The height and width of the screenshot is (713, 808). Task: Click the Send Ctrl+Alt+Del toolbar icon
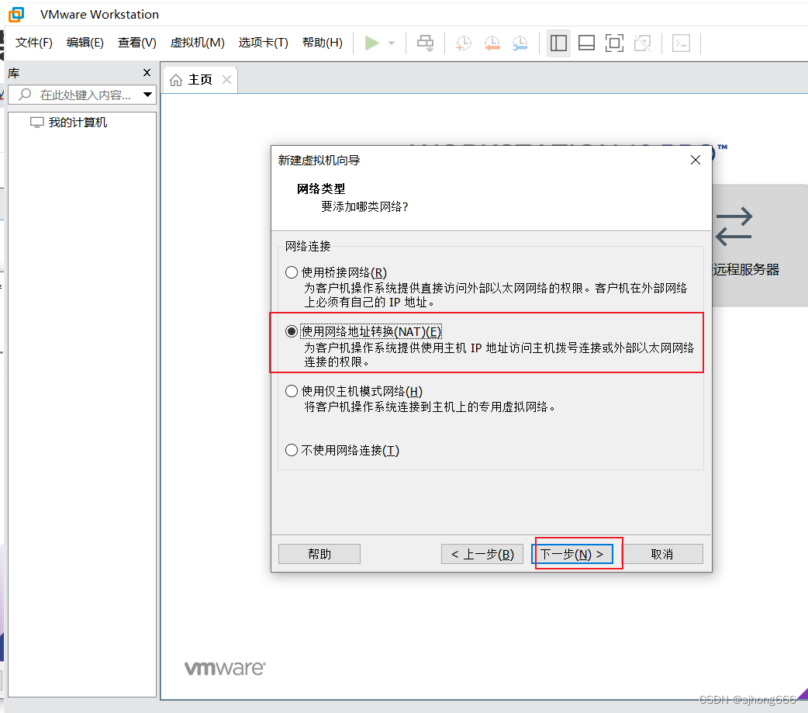[x=425, y=43]
